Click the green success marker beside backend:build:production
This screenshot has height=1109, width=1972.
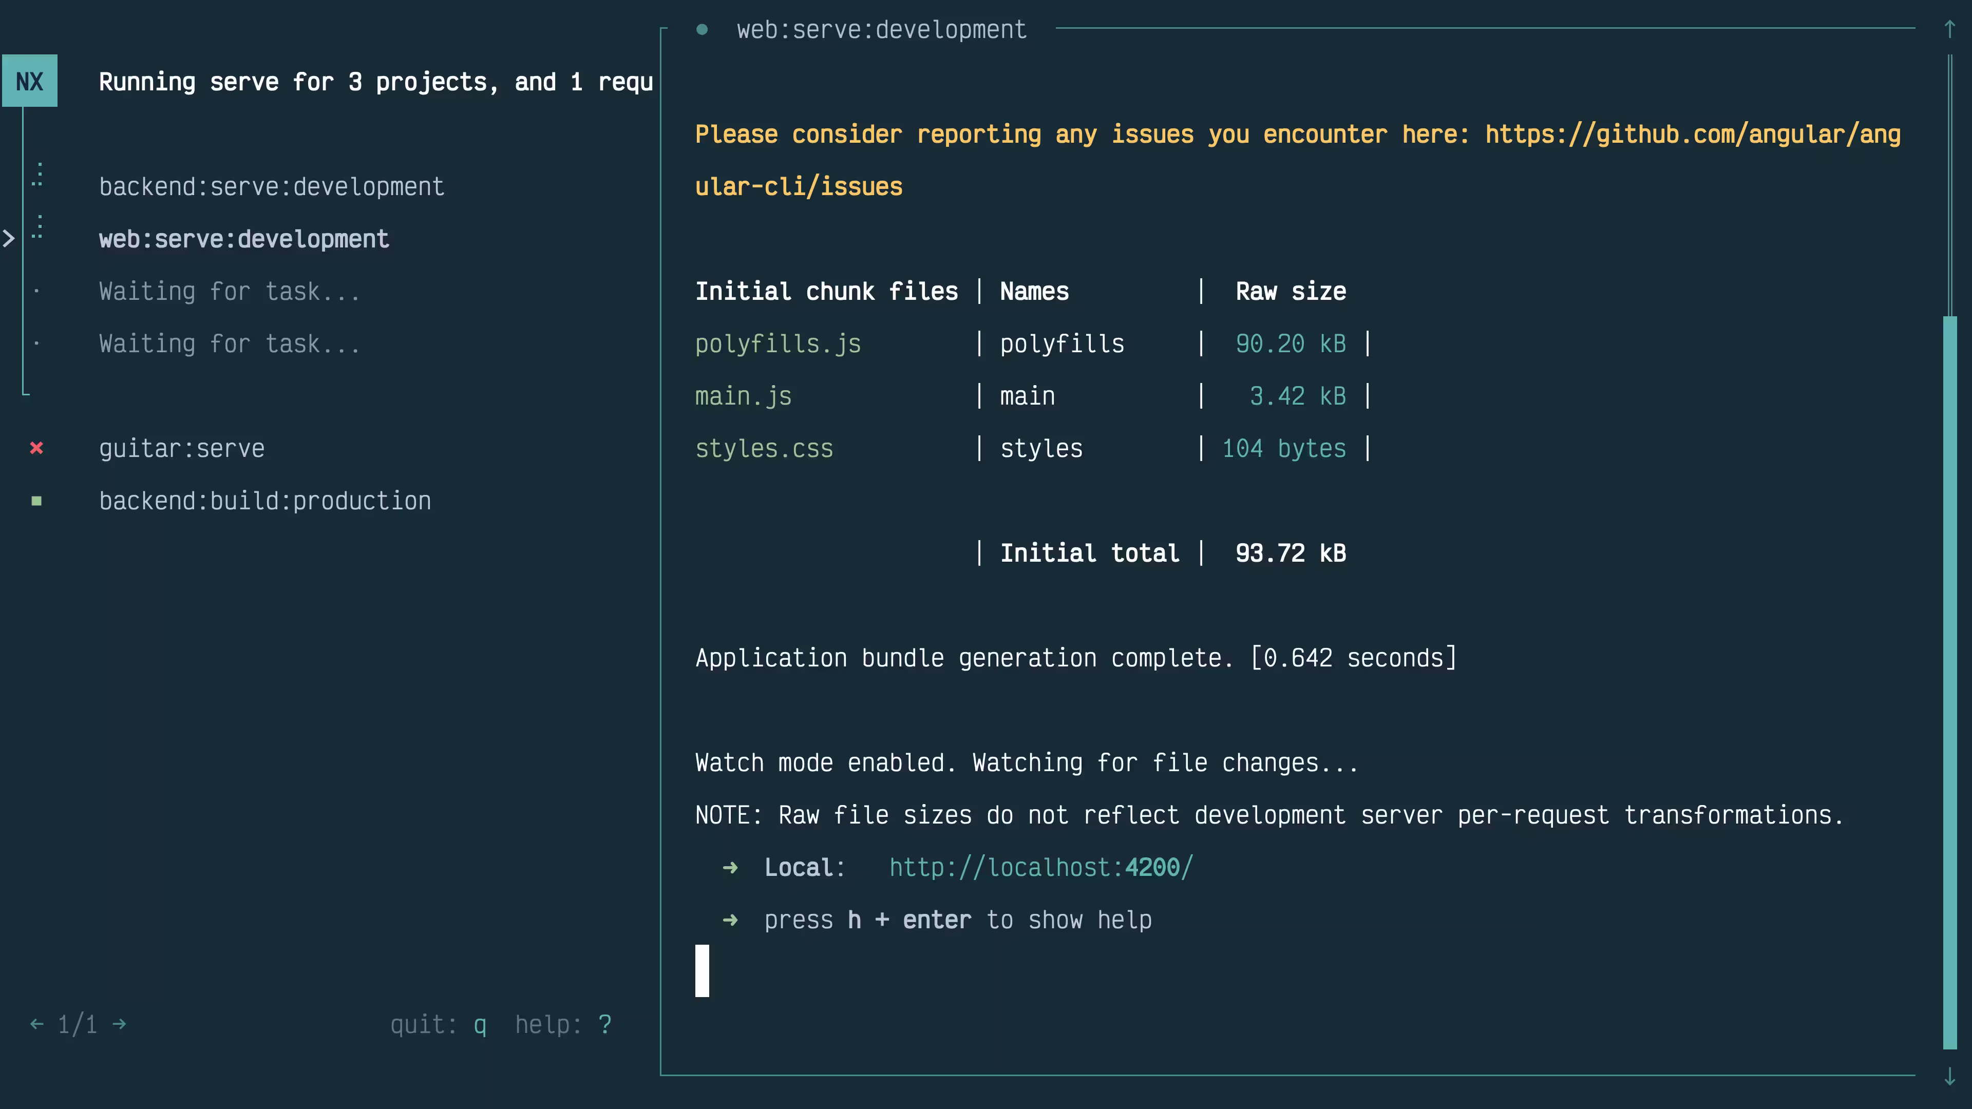36,501
